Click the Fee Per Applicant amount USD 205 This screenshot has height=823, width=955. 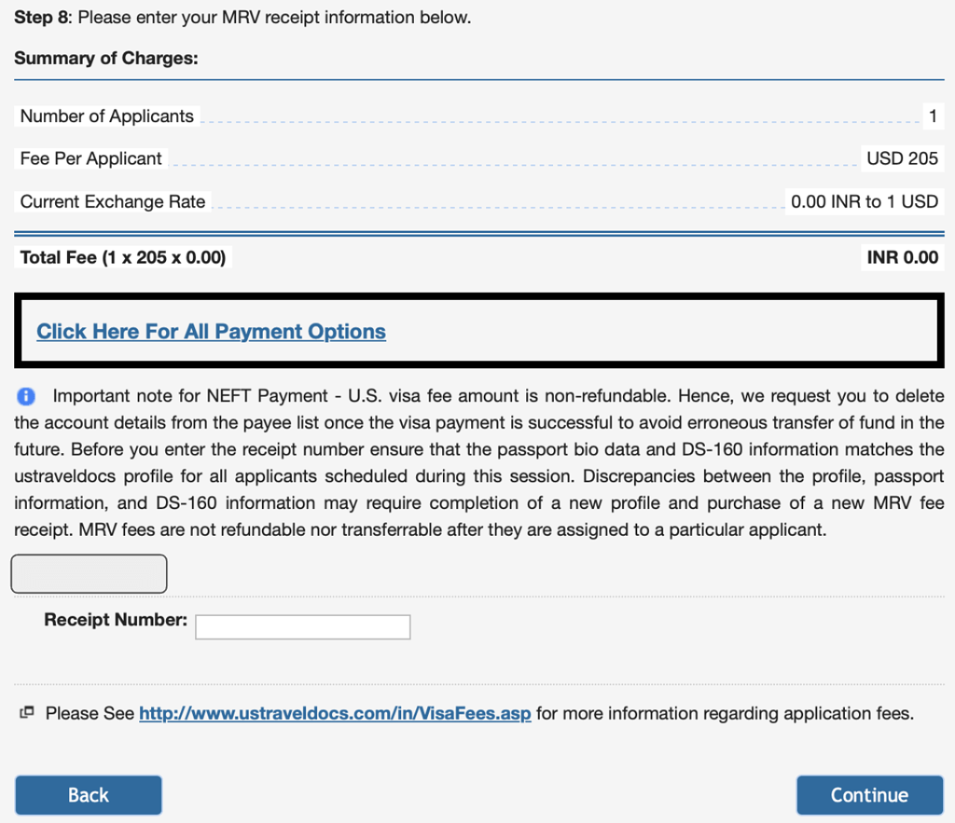pos(901,158)
